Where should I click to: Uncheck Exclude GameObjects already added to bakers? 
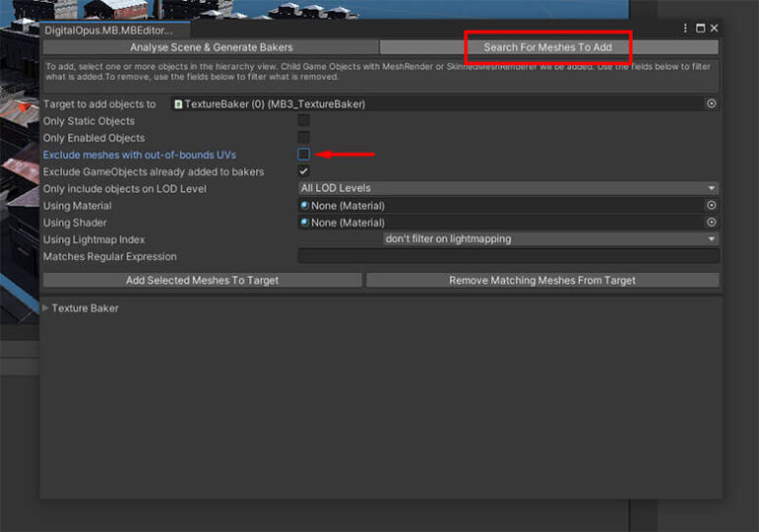[304, 171]
